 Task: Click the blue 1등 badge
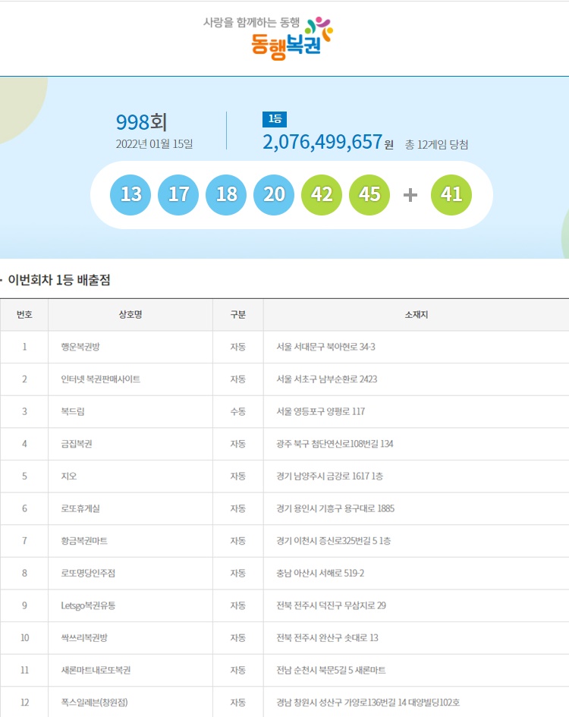pyautogui.click(x=275, y=119)
